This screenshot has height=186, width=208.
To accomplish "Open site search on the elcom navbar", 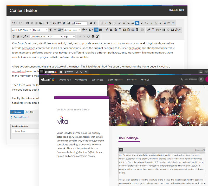I will pyautogui.click(x=201, y=79).
